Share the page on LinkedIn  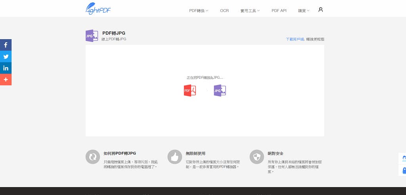click(x=6, y=68)
